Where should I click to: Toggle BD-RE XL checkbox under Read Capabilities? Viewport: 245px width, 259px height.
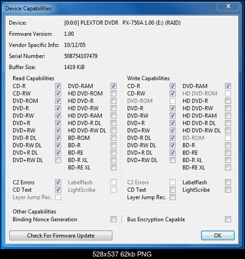(x=114, y=168)
